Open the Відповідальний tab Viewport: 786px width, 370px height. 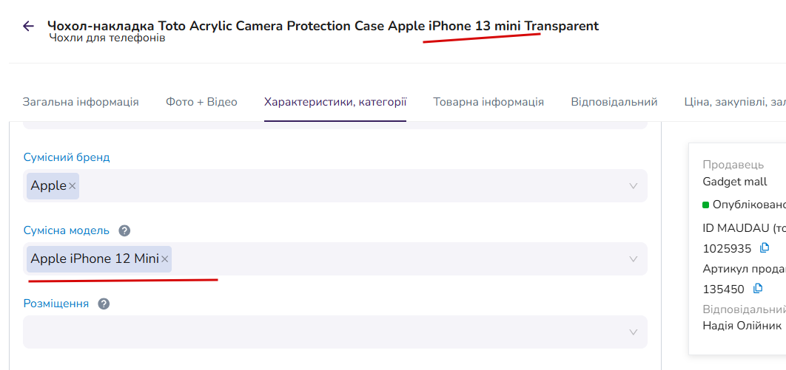614,102
